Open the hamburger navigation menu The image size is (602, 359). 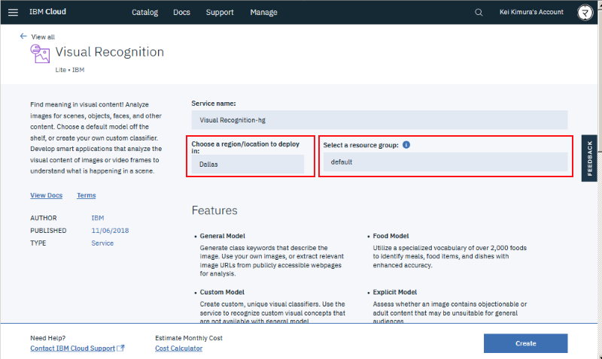pos(13,12)
